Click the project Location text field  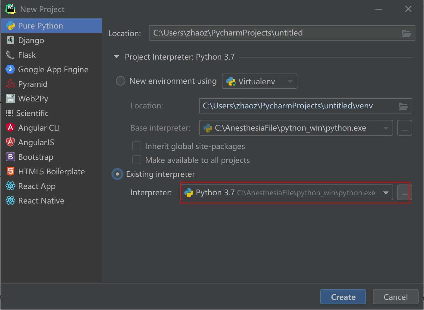pos(273,33)
